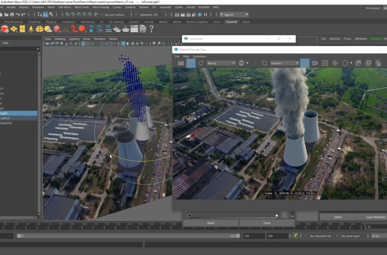This screenshot has width=387, height=255.
Task: Click the Select button below the graph
Action: 211,223
